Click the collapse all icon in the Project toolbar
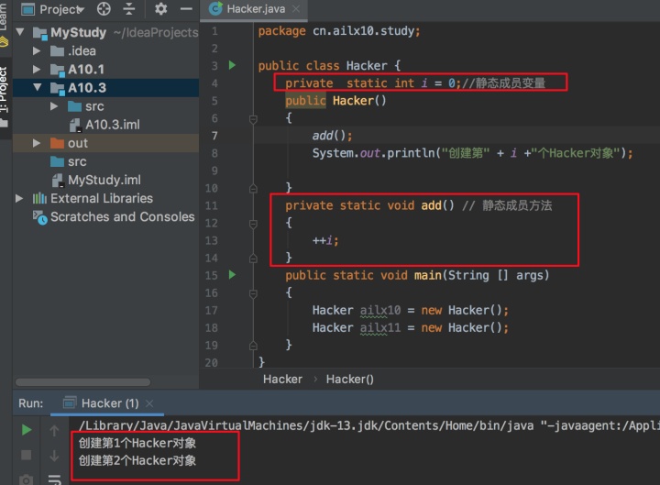The width and height of the screenshot is (660, 485). pyautogui.click(x=129, y=9)
